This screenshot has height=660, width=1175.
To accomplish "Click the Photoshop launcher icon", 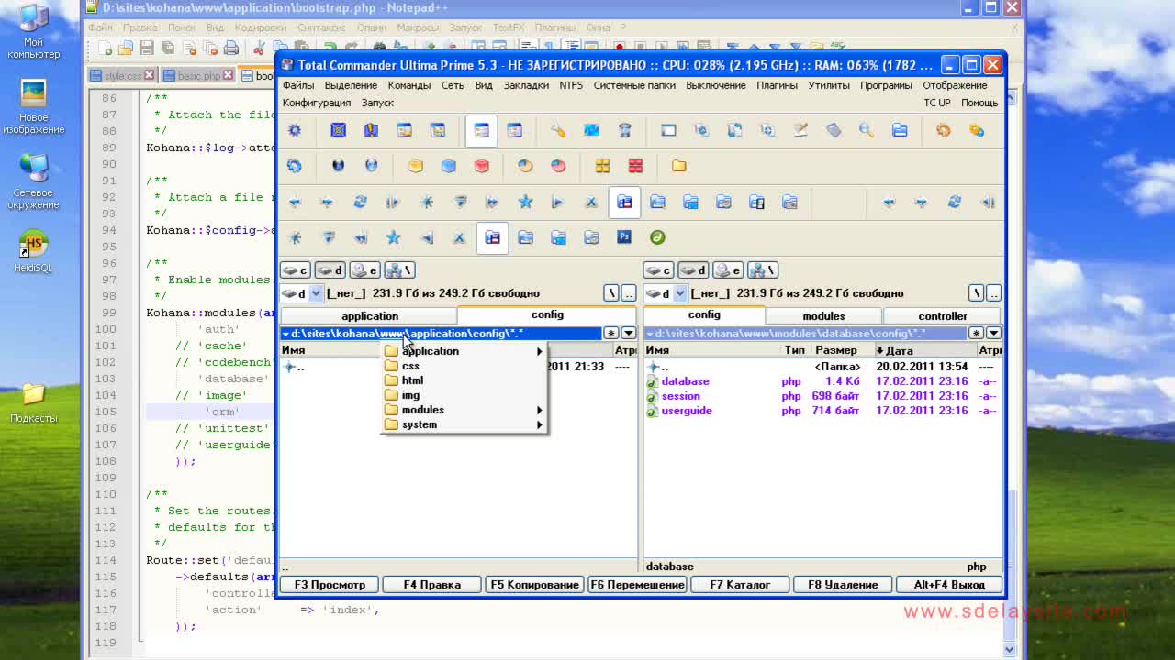I will click(x=624, y=237).
